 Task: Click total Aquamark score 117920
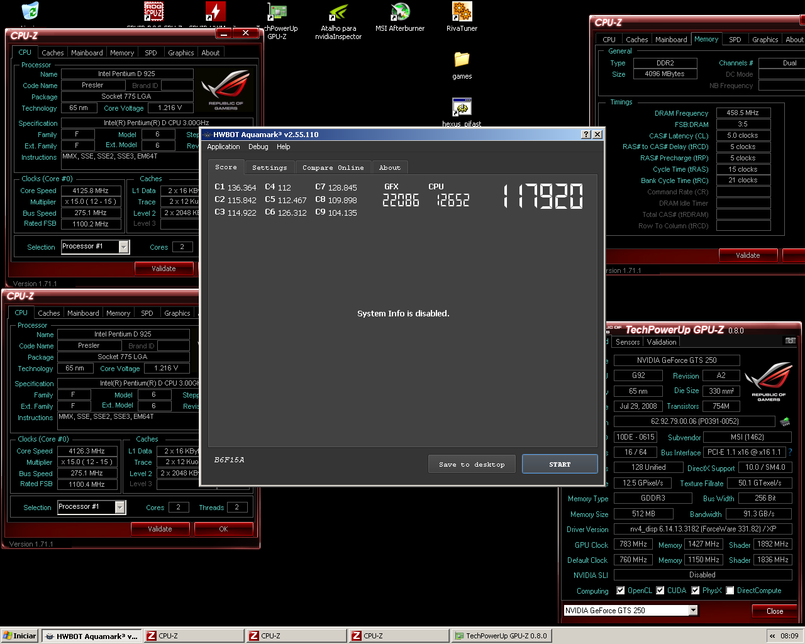point(544,196)
